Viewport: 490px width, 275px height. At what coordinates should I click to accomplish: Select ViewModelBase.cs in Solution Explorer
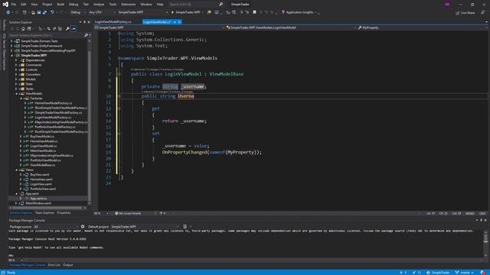43,165
